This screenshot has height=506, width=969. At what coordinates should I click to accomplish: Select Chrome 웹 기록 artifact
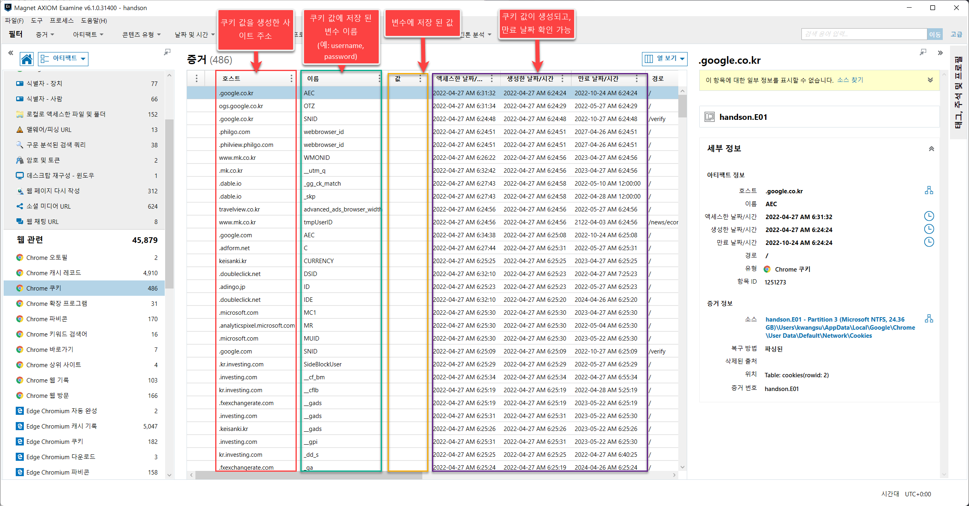pos(84,380)
